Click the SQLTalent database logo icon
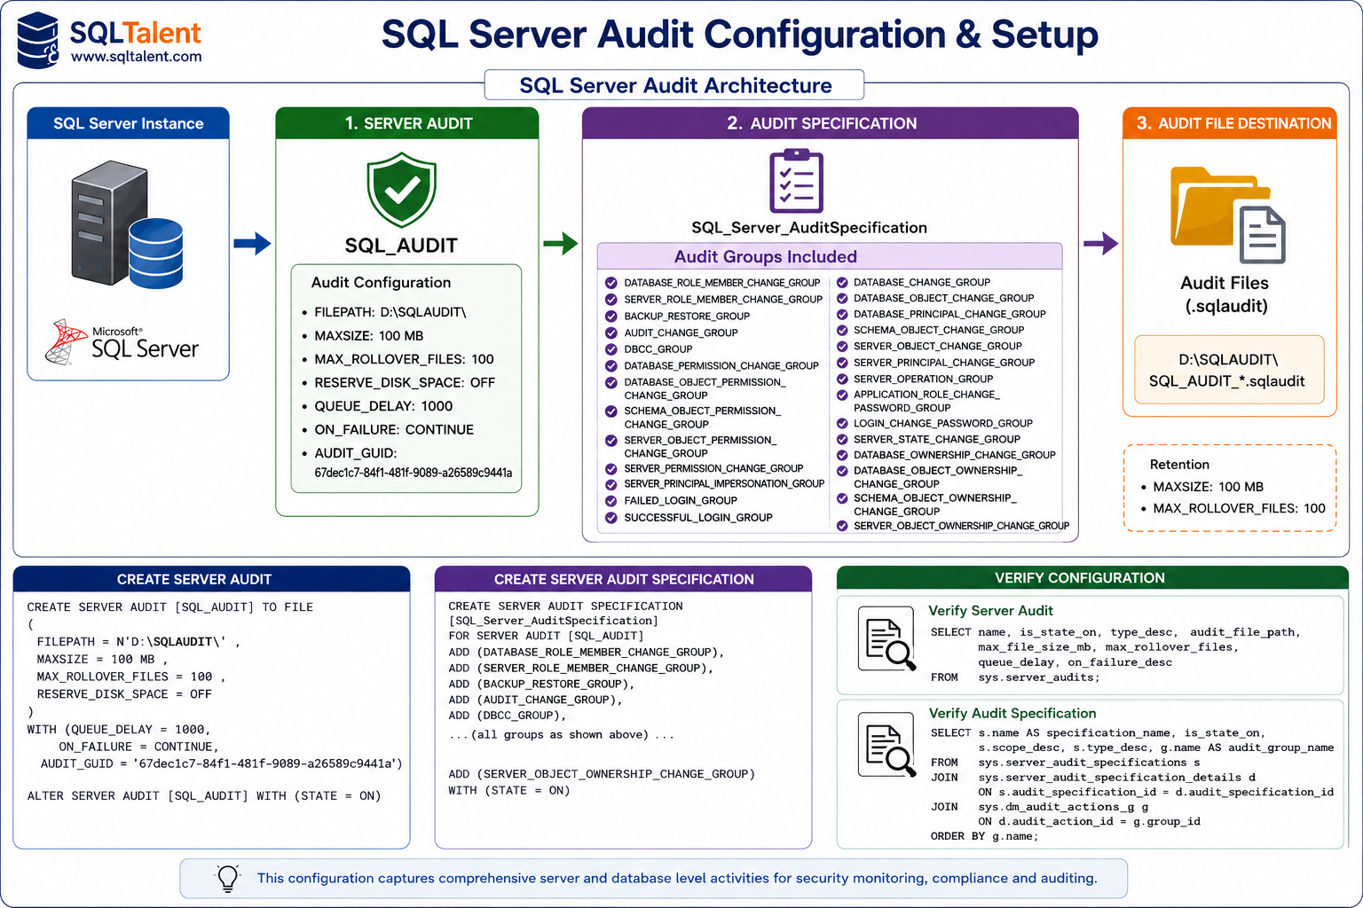Screen dimensions: 1363x908 (38, 41)
